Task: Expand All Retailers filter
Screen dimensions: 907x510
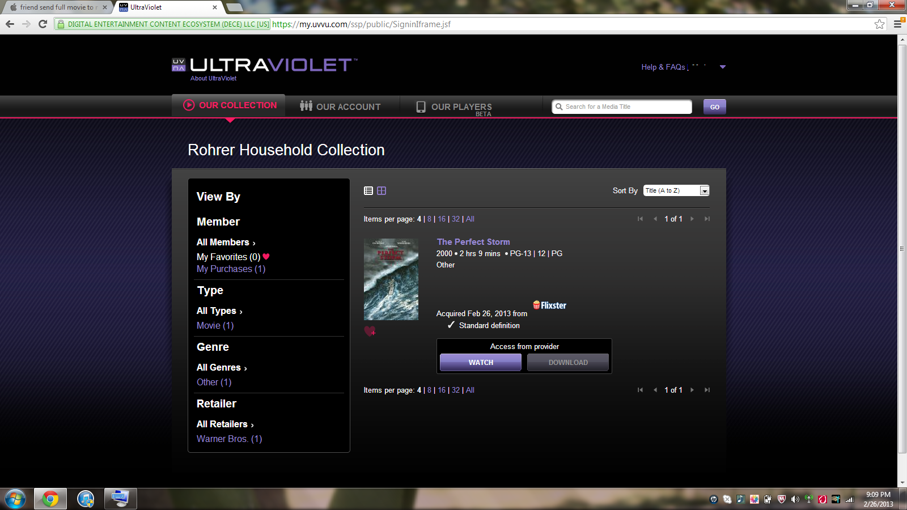Action: (x=225, y=424)
